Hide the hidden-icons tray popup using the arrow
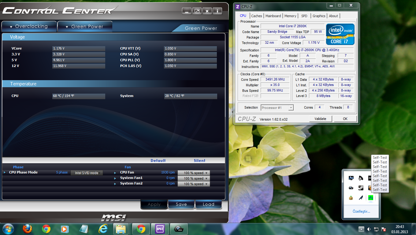Screen dimensions: 416x235 coord(361,229)
